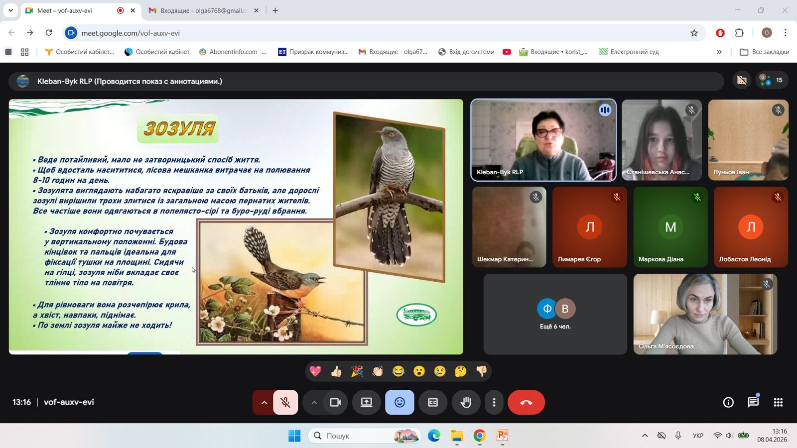The width and height of the screenshot is (797, 448).
Task: Open the activities grid icon
Action: tap(778, 402)
